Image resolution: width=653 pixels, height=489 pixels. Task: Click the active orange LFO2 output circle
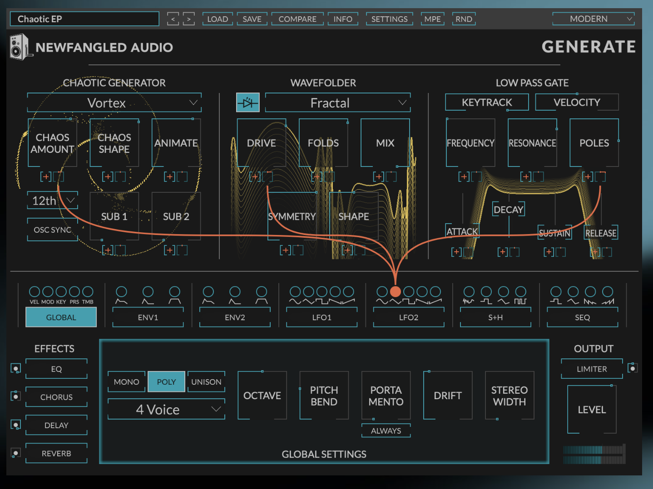[x=396, y=291]
